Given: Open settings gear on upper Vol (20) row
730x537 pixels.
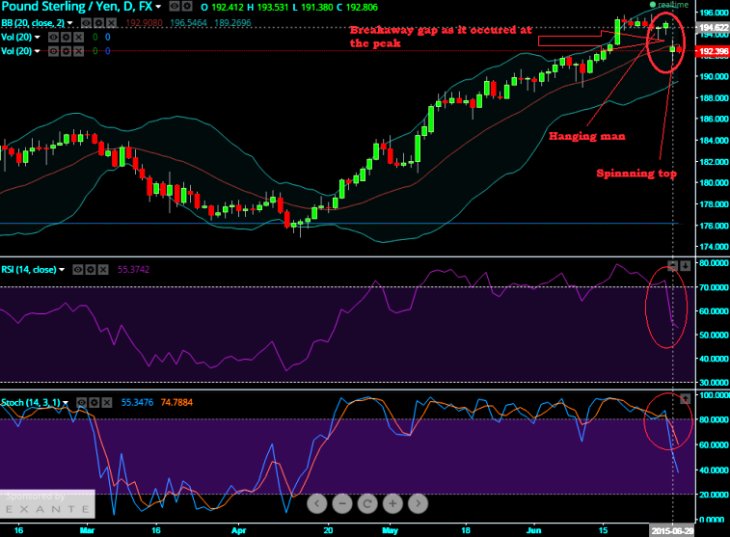Looking at the screenshot, I should tap(67, 38).
